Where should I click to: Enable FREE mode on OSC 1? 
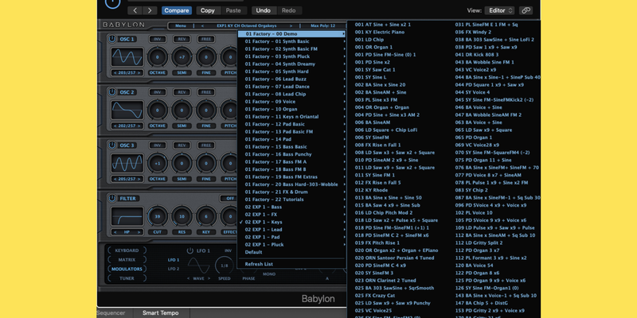click(205, 39)
